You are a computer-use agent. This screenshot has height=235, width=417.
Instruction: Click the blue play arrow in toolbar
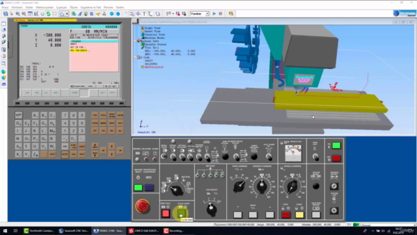click(214, 14)
